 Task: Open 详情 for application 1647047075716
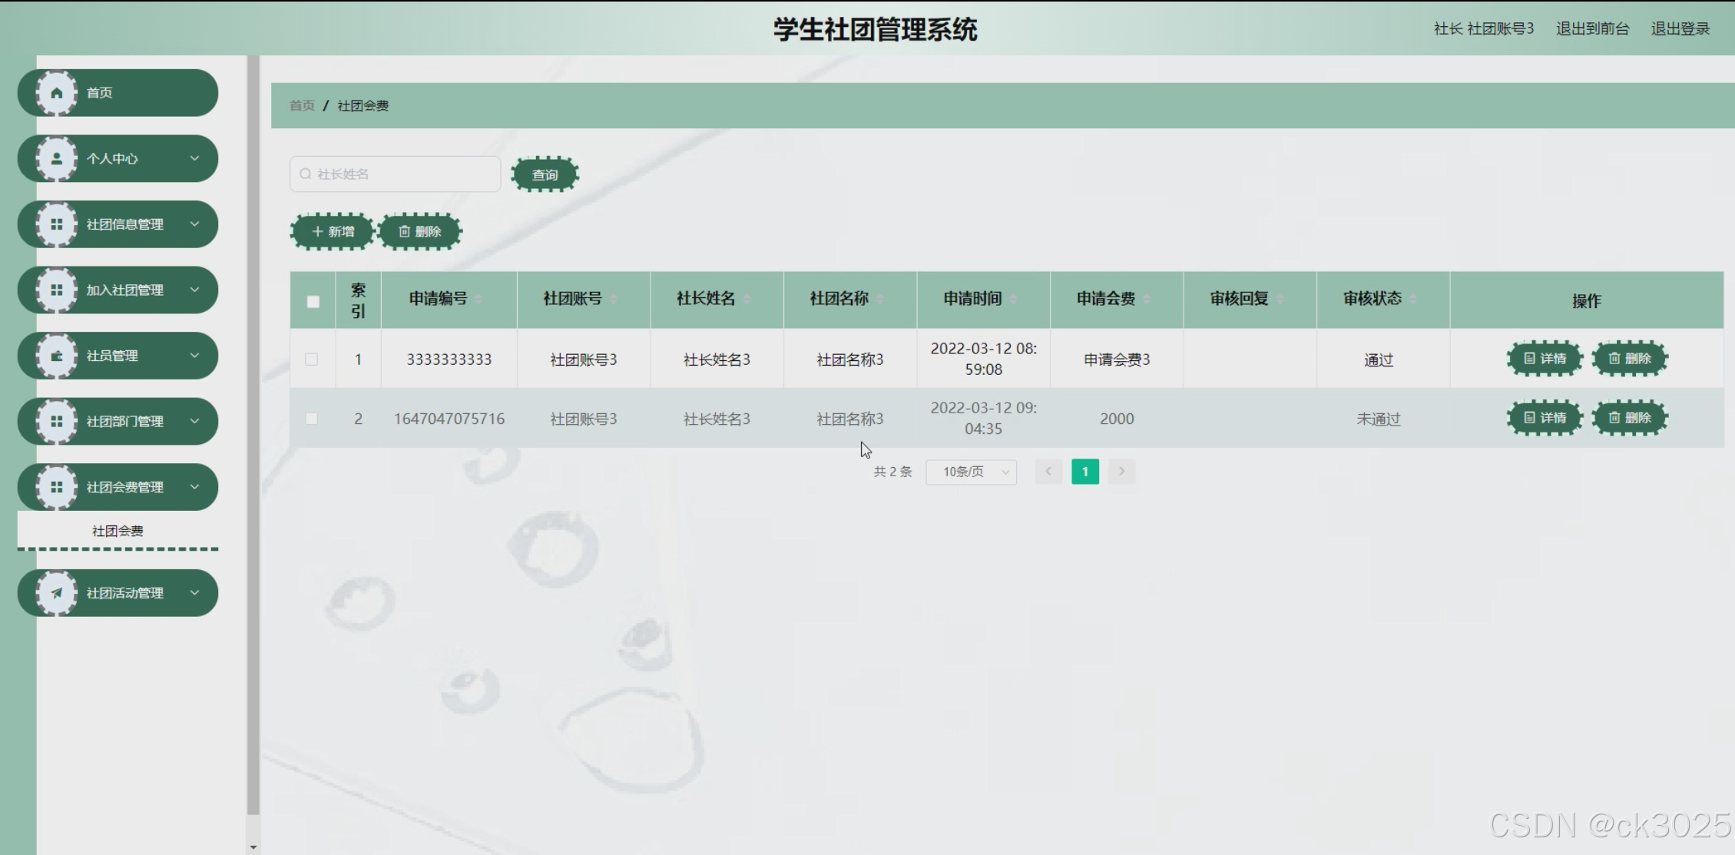(1545, 418)
